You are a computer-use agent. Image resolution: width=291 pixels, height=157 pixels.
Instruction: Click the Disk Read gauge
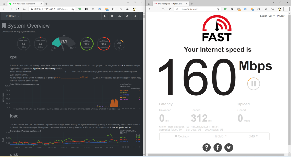click(24, 44)
